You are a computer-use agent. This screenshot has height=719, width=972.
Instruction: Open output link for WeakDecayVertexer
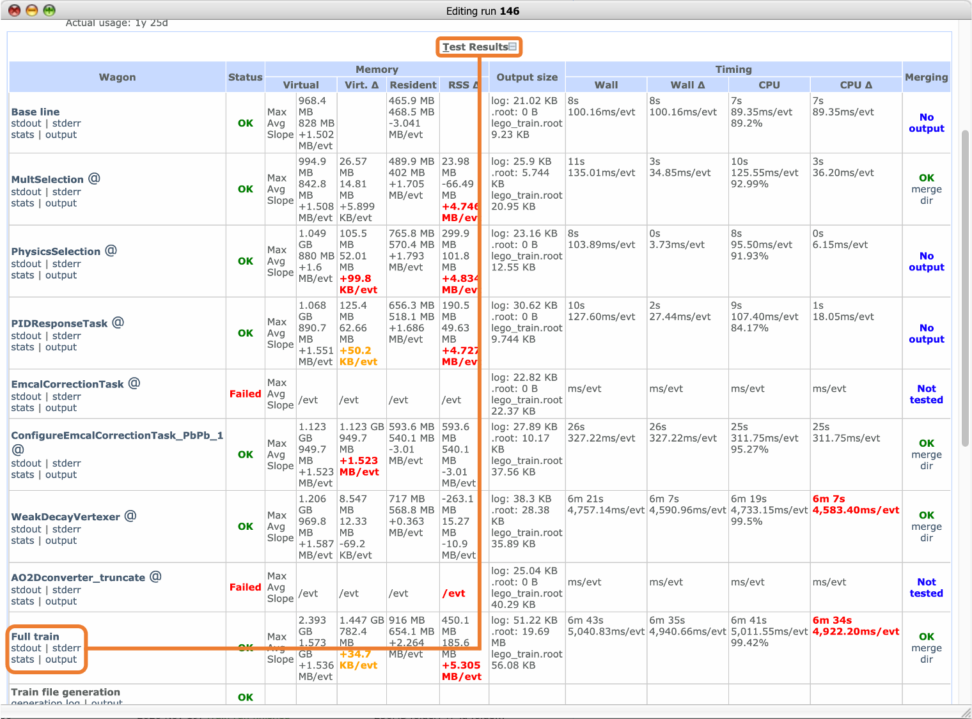tap(61, 541)
